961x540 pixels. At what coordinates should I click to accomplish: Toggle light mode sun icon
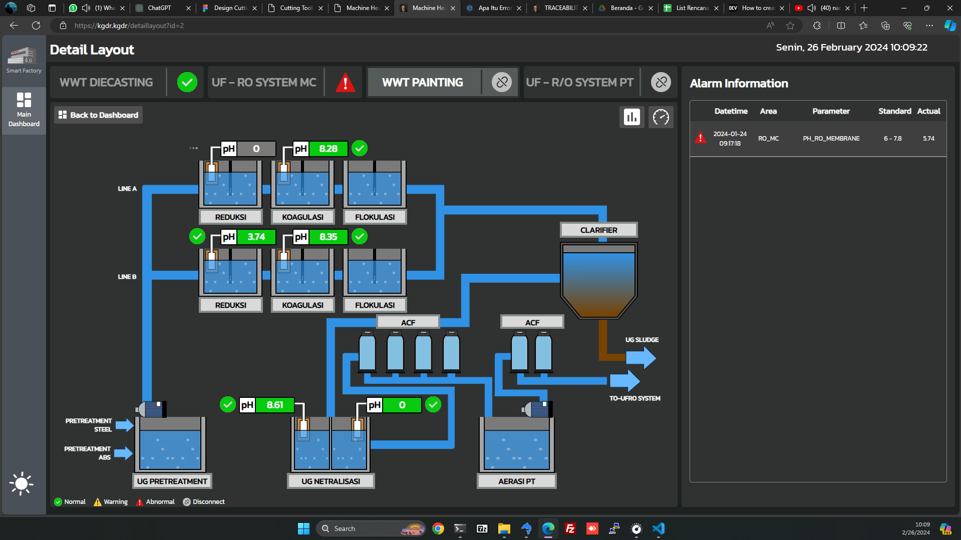[x=21, y=483]
